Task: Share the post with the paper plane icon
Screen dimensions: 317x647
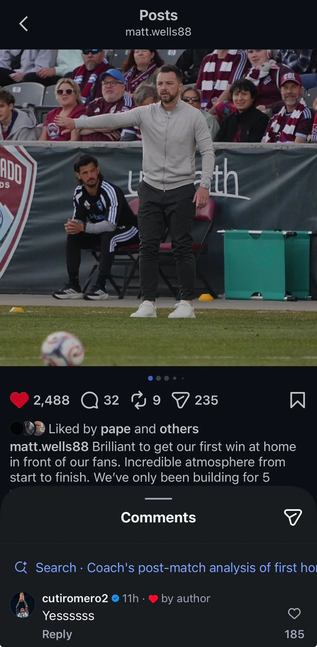Action: pos(180,400)
